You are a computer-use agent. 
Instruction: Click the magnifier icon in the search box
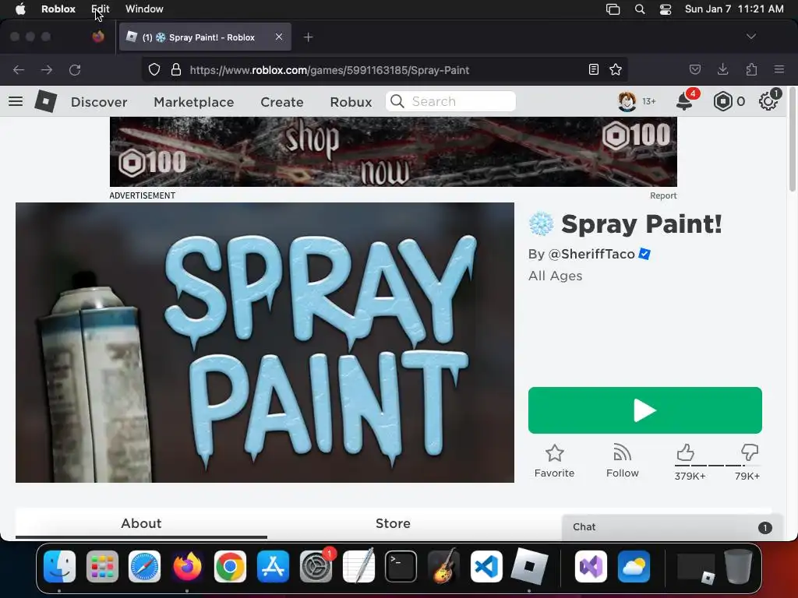[397, 102]
